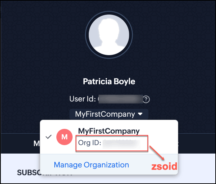This screenshot has height=184, width=216.
Task: Click the caret arrow beside MyFirstCompany selector
Action: 140,114
